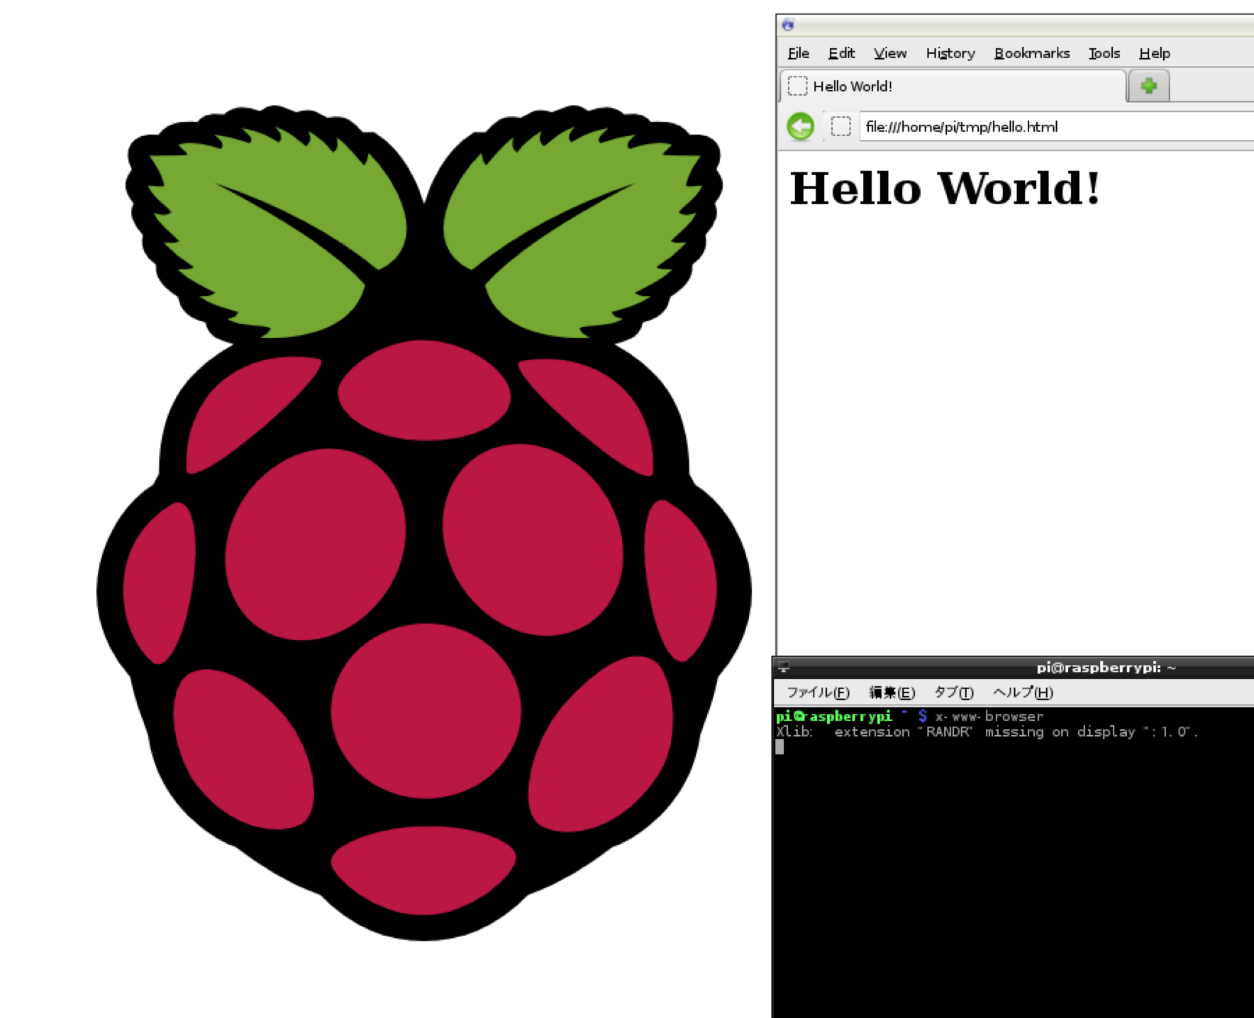The height and width of the screenshot is (1018, 1254).
Task: Click the terminal window icon in its title bar
Action: point(784,667)
